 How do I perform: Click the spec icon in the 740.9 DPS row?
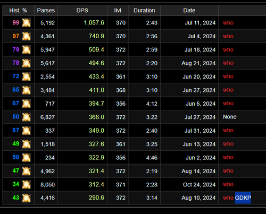pyautogui.click(x=26, y=36)
